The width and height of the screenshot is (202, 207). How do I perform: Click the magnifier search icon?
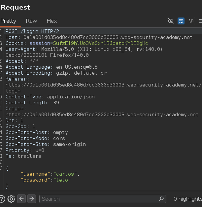coord(161,199)
